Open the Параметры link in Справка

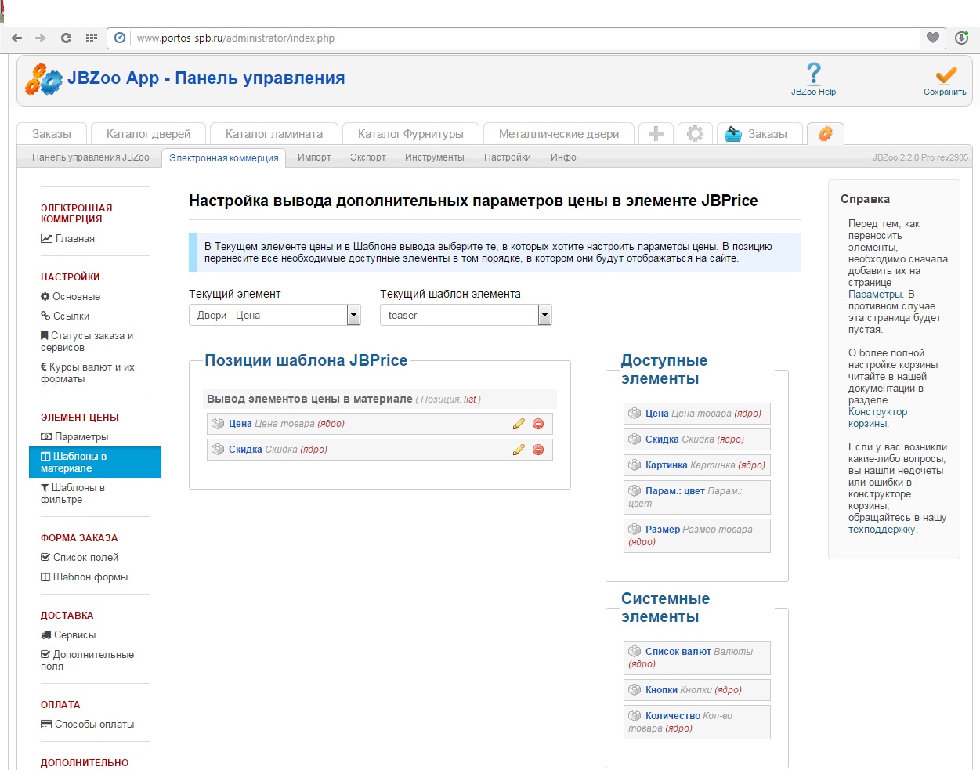tap(875, 295)
